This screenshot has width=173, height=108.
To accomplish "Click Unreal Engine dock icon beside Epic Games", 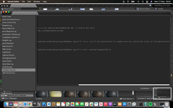I will pos(39,104).
